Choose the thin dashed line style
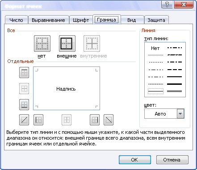 [x=155, y=84]
